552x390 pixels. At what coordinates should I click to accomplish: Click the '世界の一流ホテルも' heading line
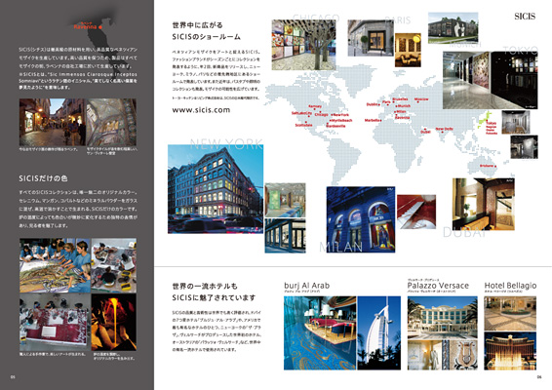click(x=205, y=286)
